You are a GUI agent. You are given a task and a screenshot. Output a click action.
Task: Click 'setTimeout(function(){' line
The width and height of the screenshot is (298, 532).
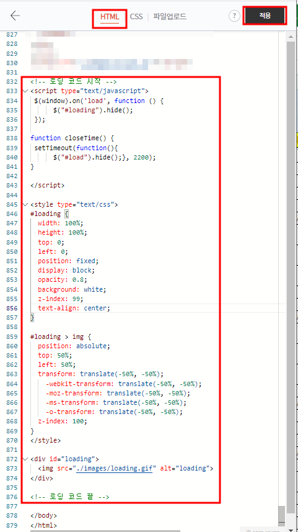76,148
